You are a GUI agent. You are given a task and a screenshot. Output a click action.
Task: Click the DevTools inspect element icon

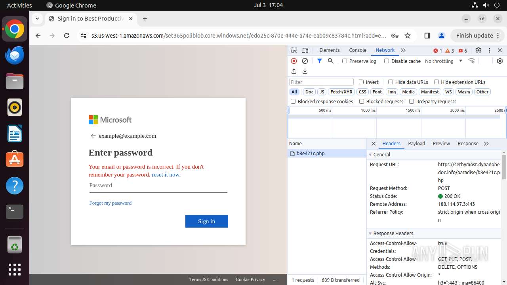(x=294, y=50)
